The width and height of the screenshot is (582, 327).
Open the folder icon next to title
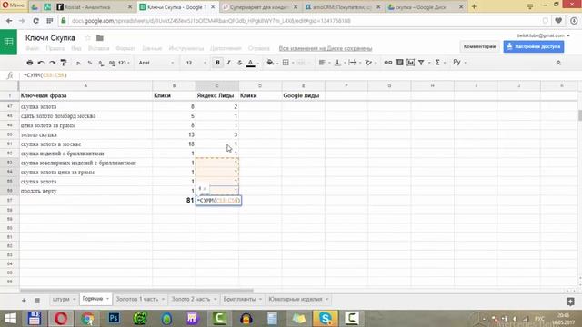coord(99,38)
